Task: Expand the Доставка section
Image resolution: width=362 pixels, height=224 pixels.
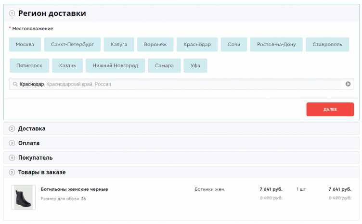Action: [x=32, y=128]
